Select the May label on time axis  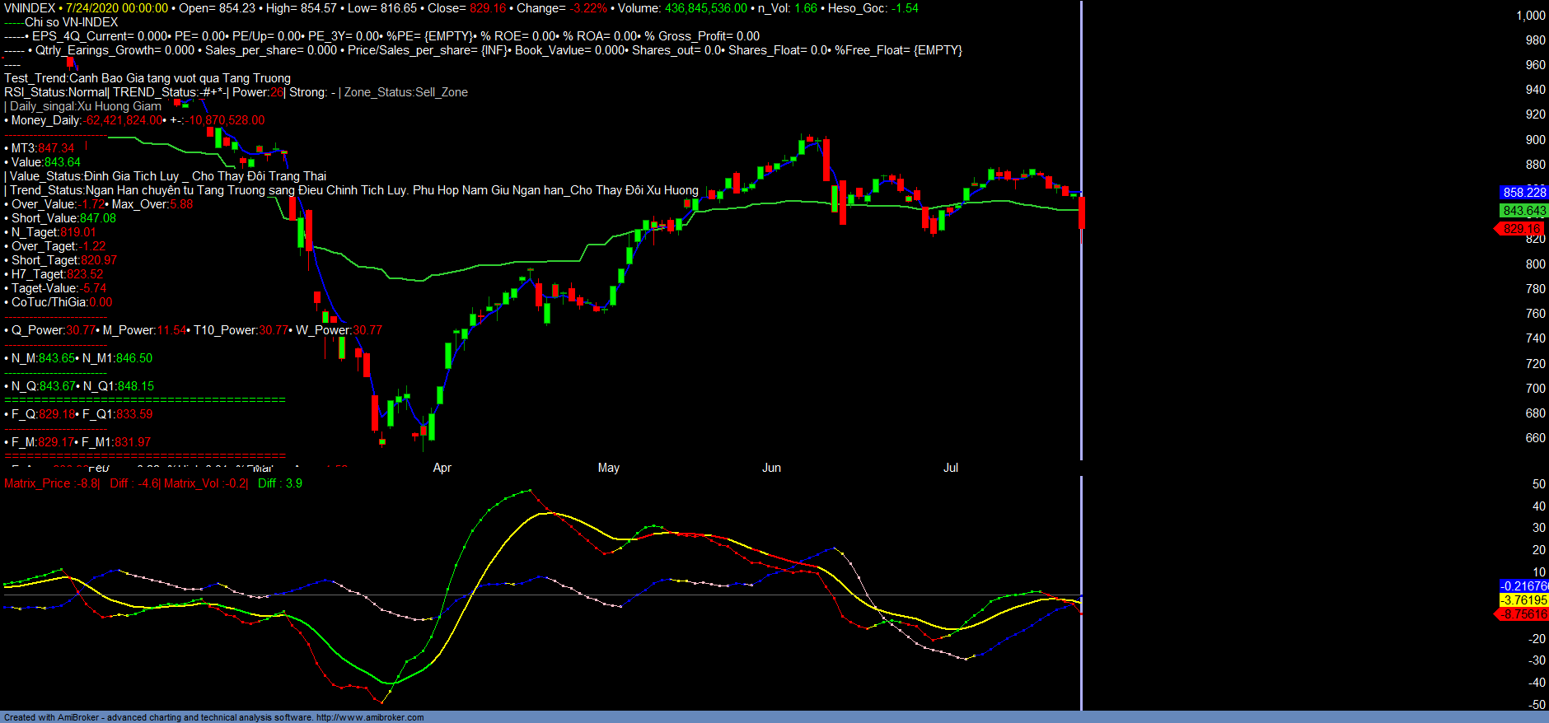(x=608, y=468)
